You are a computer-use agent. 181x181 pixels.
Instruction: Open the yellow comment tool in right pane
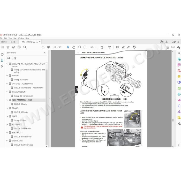(x=179, y=77)
